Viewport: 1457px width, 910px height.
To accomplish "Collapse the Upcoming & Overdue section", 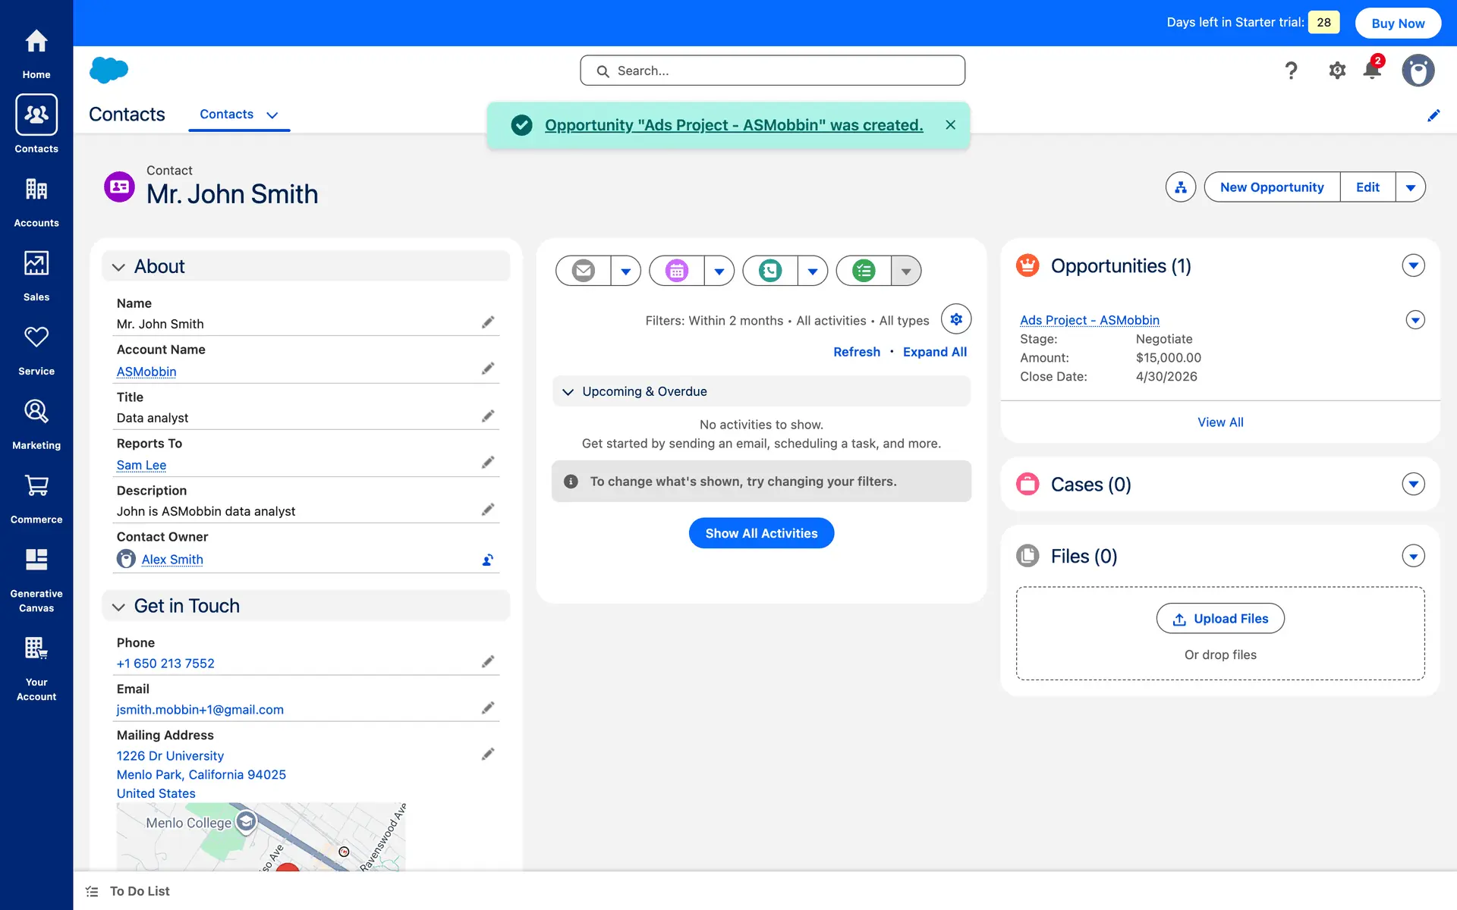I will tap(568, 392).
